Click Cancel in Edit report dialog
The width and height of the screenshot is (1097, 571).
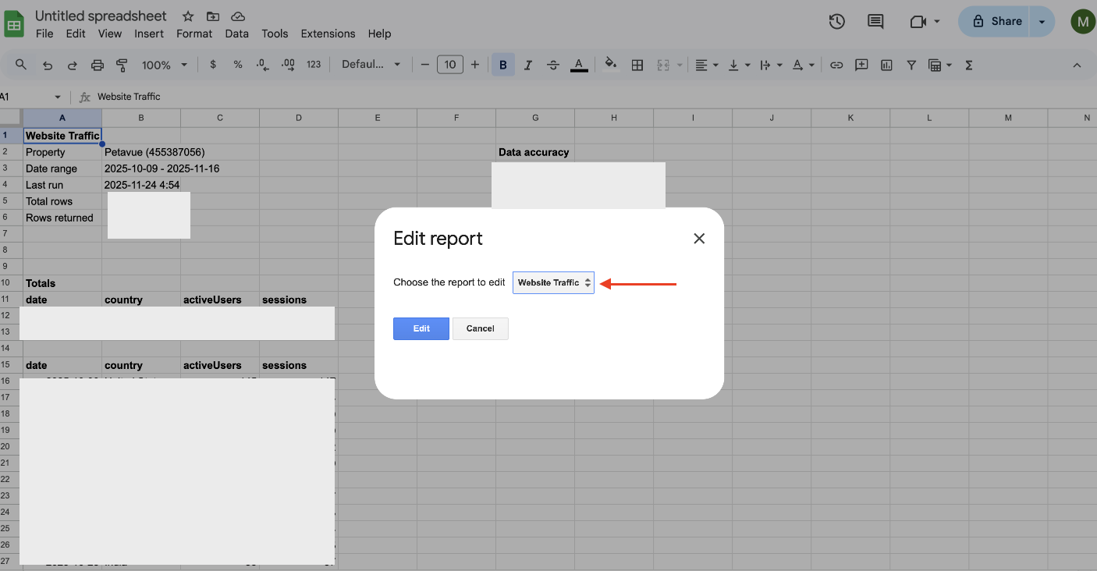click(480, 328)
